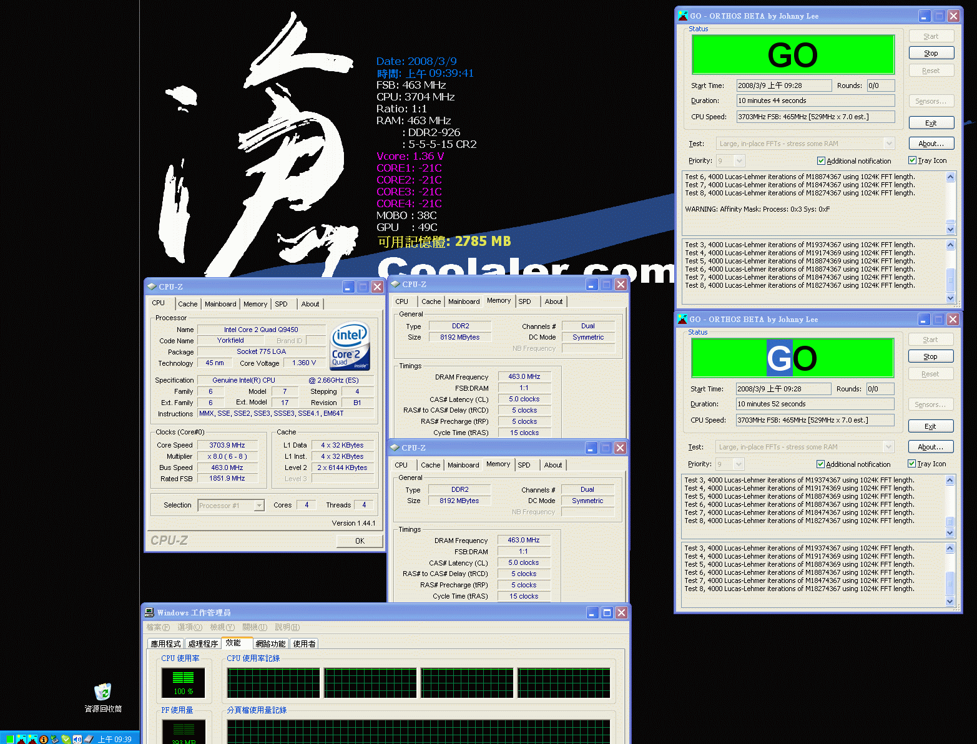Open SPD tab in upper Memory CPU-Z
The image size is (977, 744).
525,301
